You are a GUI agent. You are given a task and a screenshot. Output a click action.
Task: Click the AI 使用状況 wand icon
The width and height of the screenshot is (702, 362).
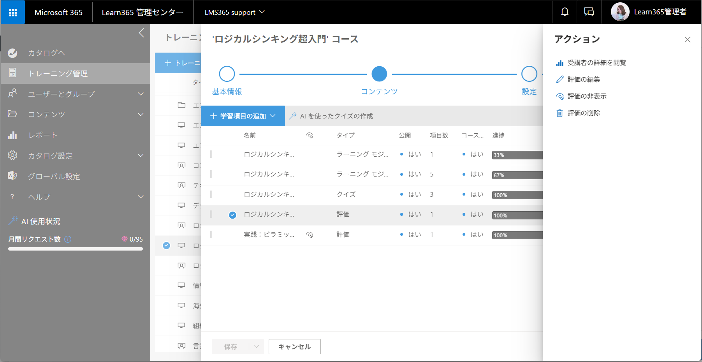coord(13,221)
